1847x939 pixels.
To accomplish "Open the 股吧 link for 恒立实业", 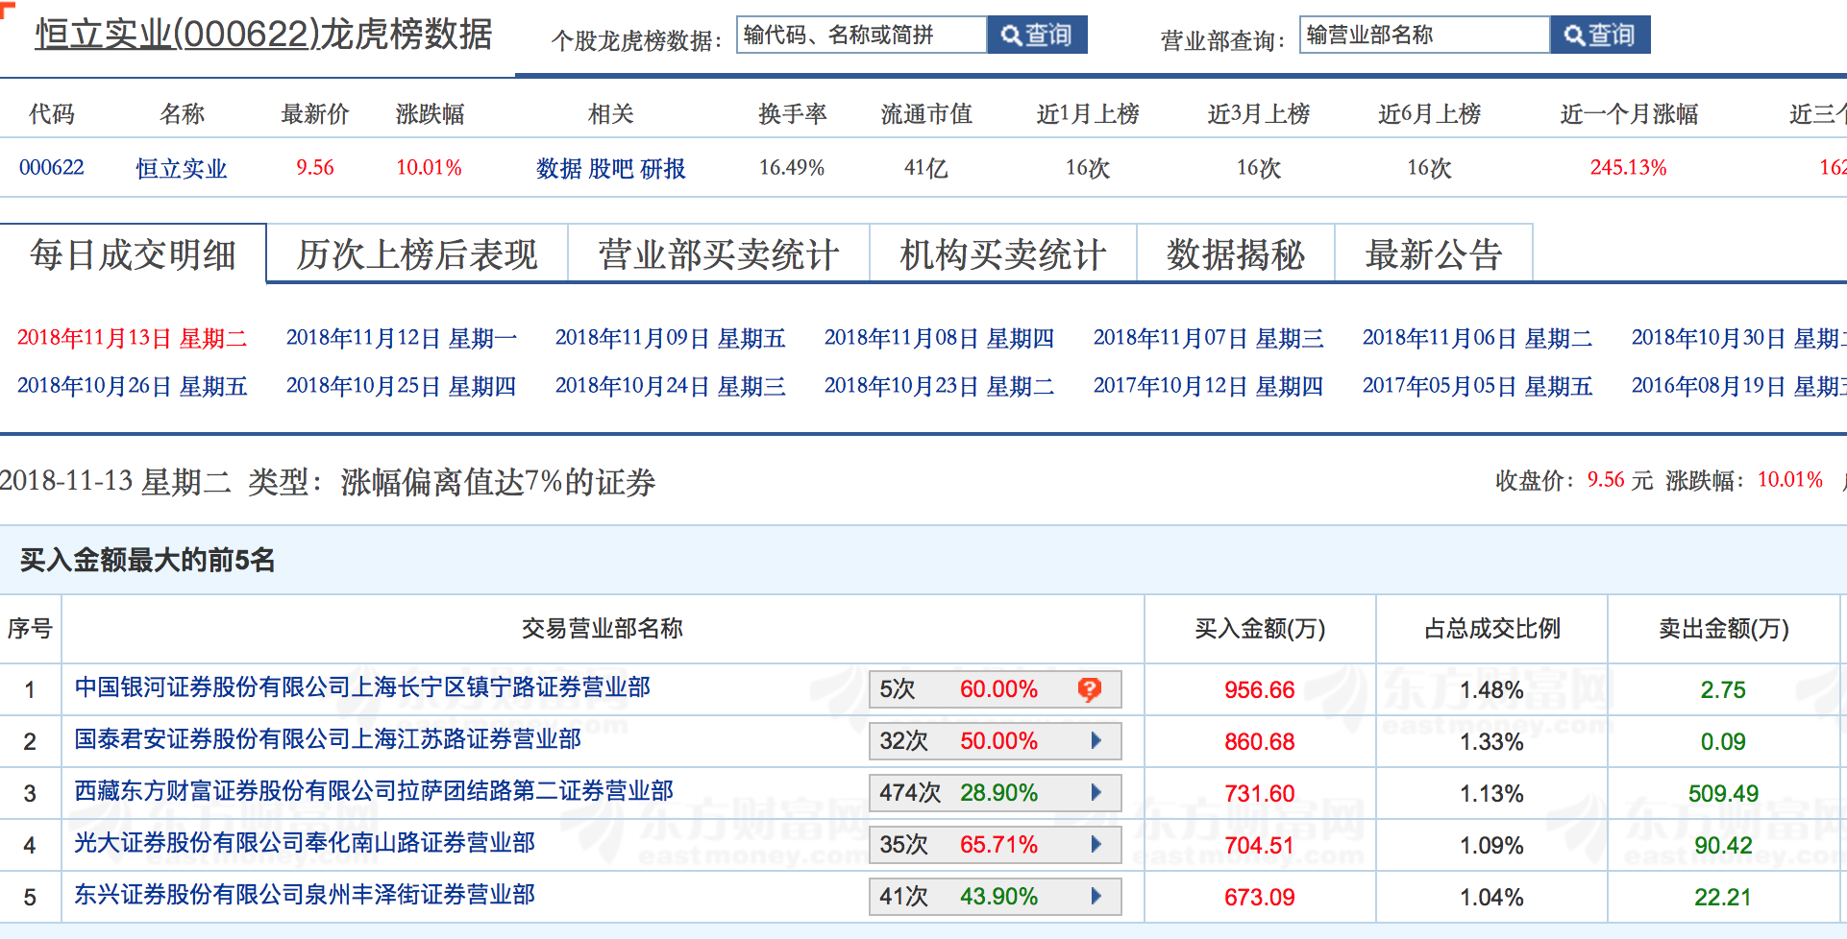I will pos(611,169).
